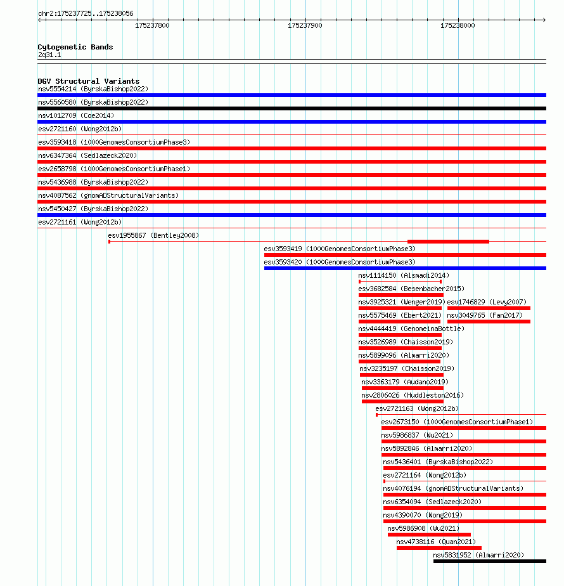
Task: Open the esv1955867 (Bentley2008) label
Action: tap(153, 235)
